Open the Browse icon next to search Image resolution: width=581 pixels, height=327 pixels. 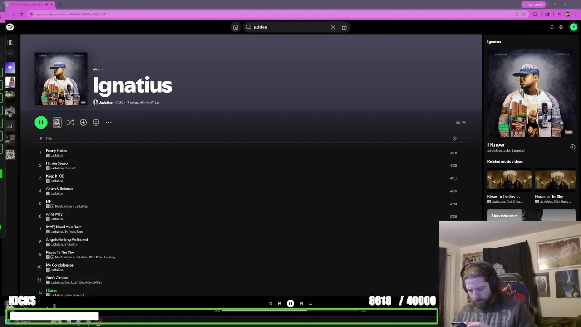[x=344, y=27]
